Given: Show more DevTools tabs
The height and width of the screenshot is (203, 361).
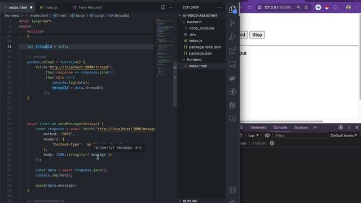Looking at the screenshot, I should click(315, 127).
